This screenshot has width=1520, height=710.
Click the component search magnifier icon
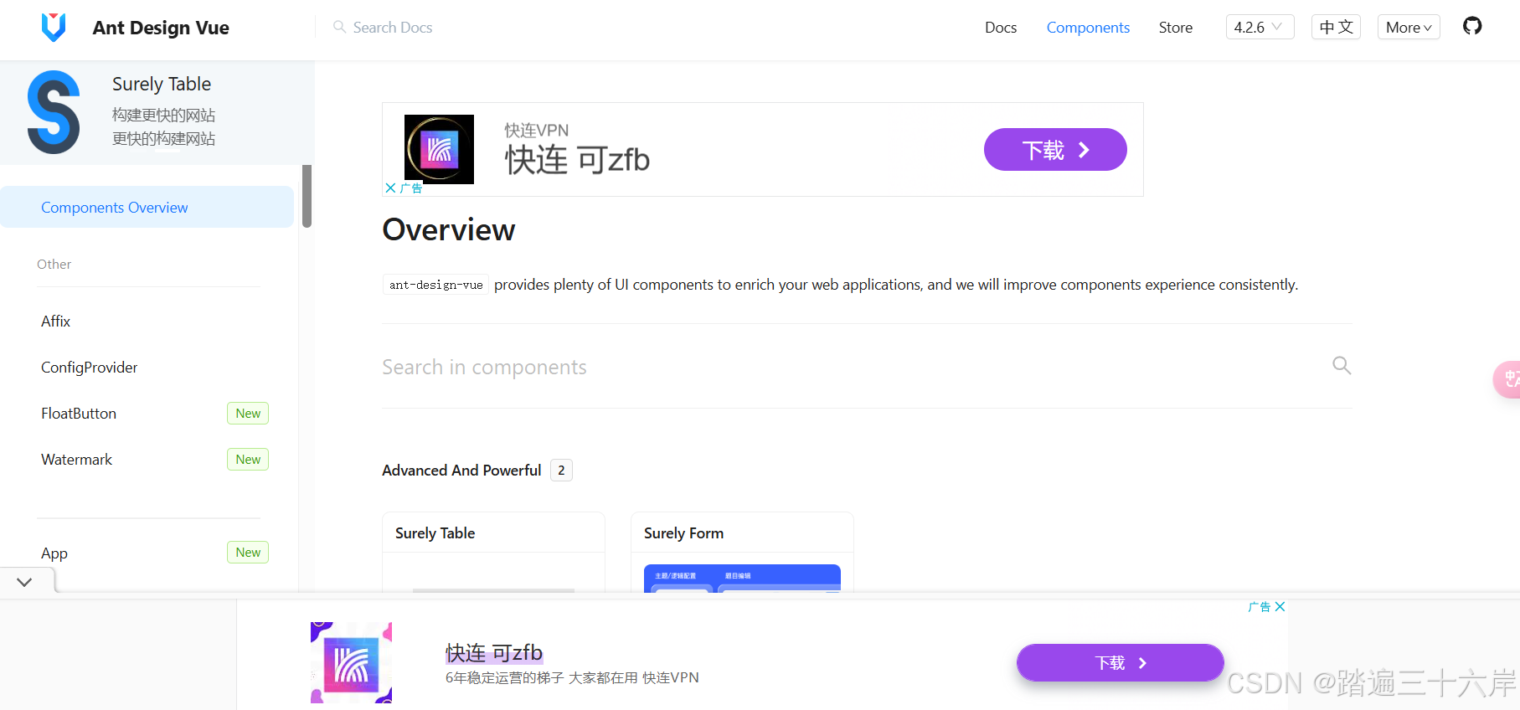pos(1342,365)
